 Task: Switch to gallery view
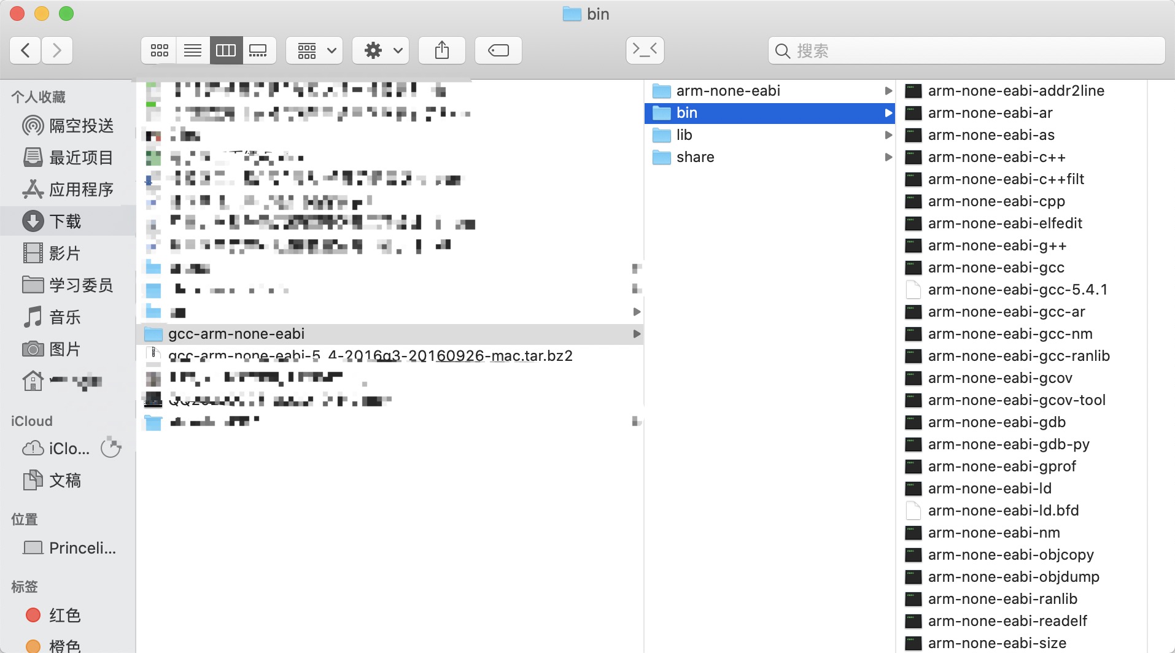[x=258, y=50]
